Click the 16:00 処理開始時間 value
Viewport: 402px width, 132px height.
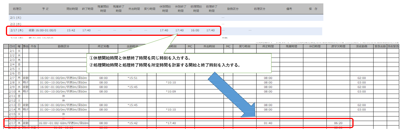(x=195, y=30)
